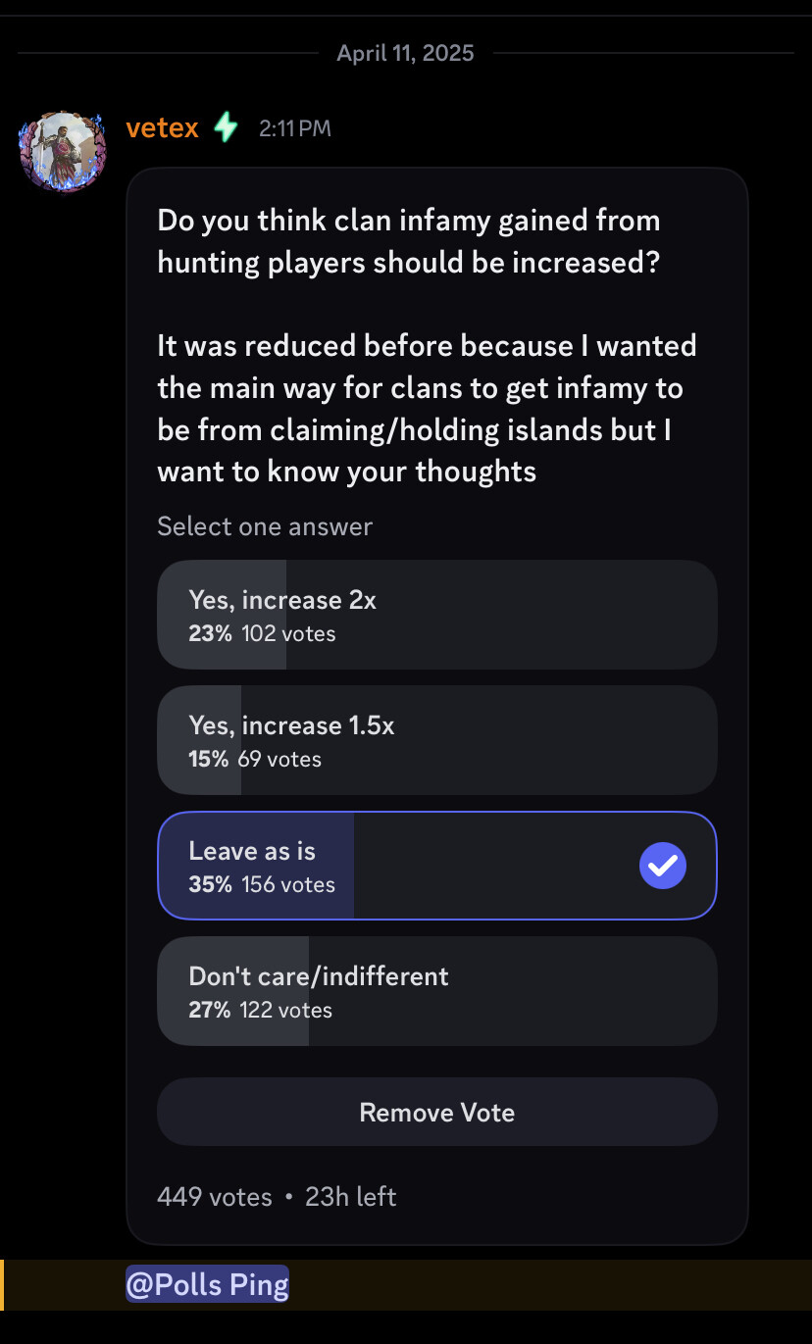
Task: Open vetex's profile avatar
Action: click(63, 151)
